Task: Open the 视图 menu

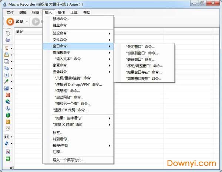Action: pyautogui.click(x=36, y=13)
